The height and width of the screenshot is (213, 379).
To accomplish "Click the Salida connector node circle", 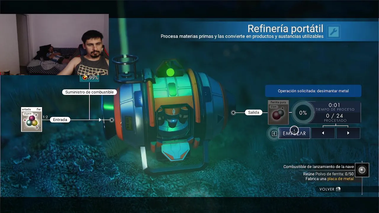I will [x=233, y=112].
